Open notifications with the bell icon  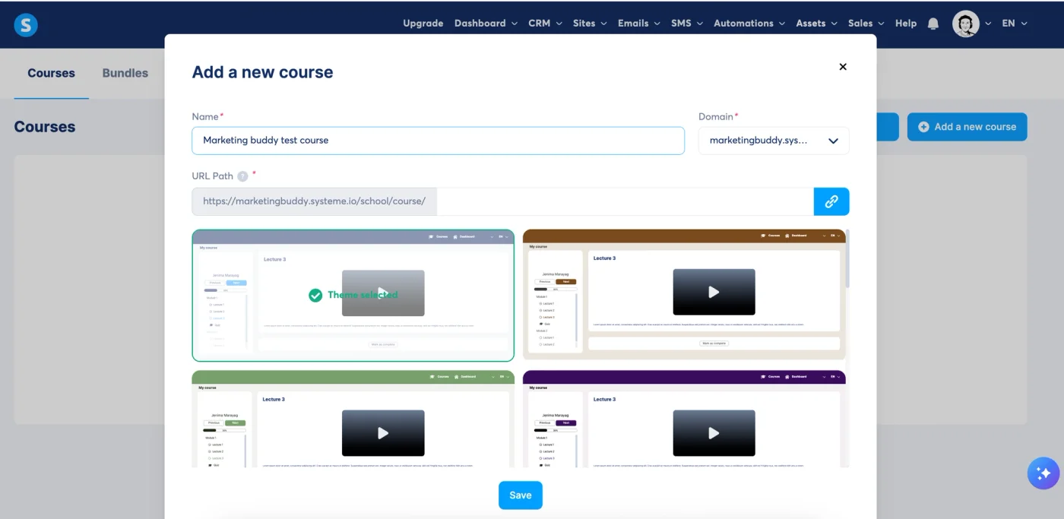(933, 24)
